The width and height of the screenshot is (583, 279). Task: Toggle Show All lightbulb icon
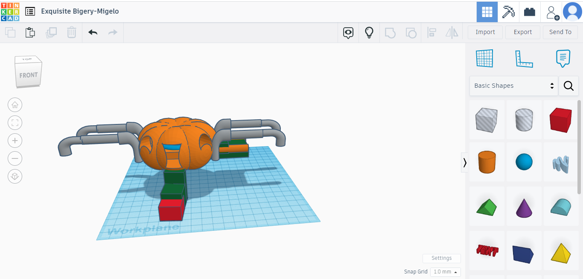tap(369, 32)
